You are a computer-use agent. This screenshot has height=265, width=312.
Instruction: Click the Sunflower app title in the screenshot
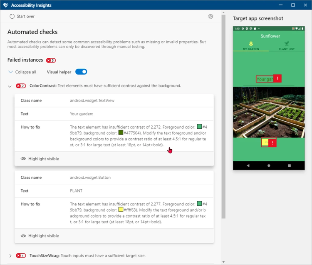tap(270, 36)
